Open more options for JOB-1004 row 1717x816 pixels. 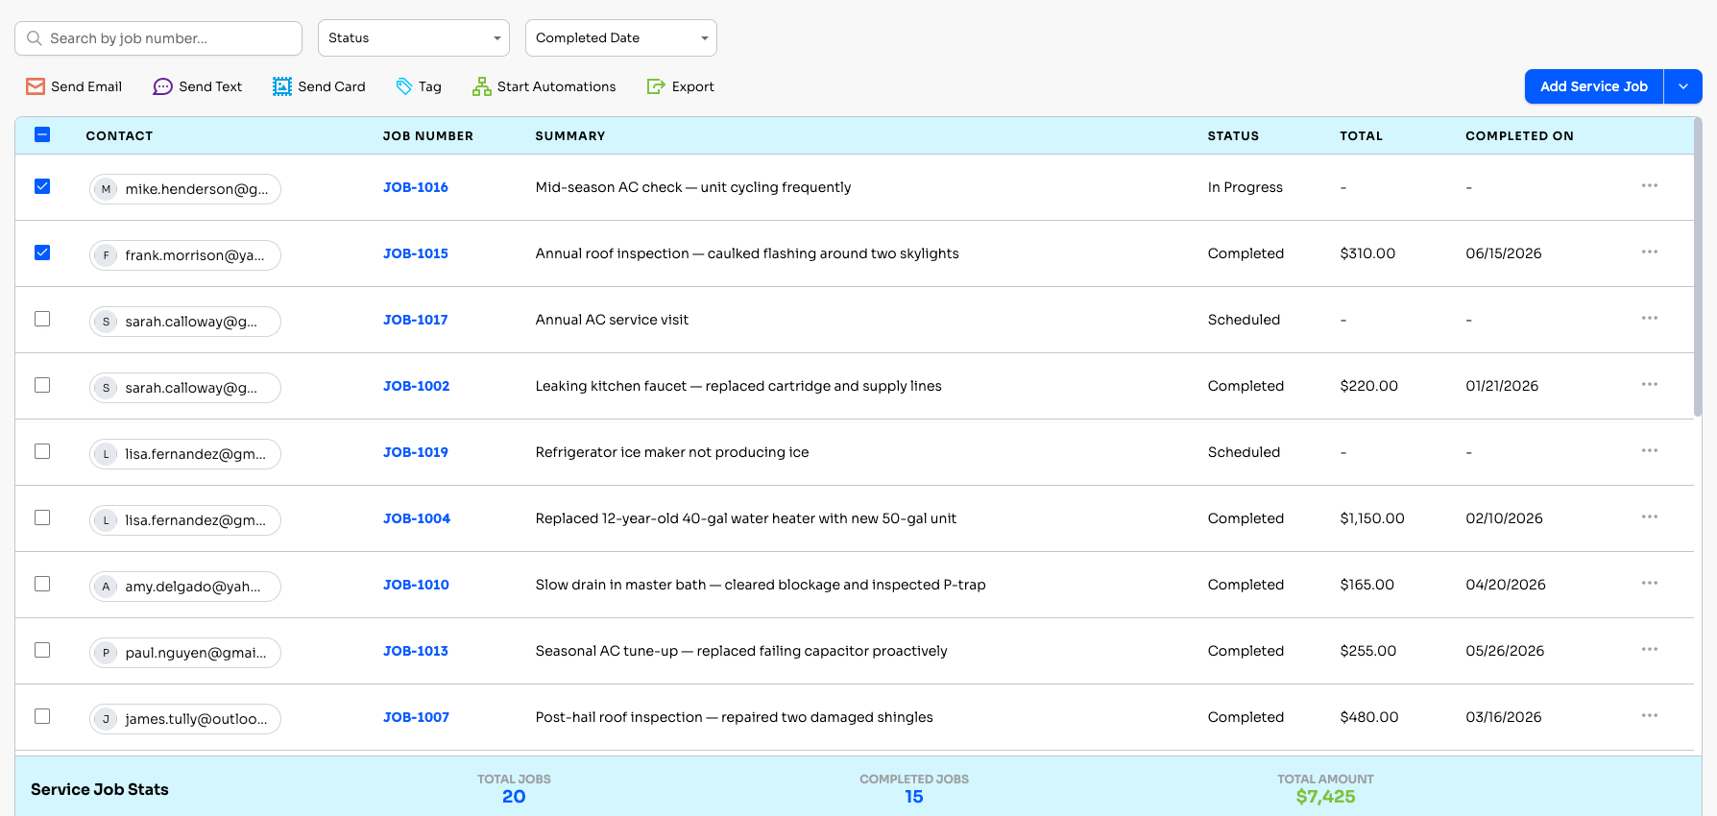(x=1650, y=516)
